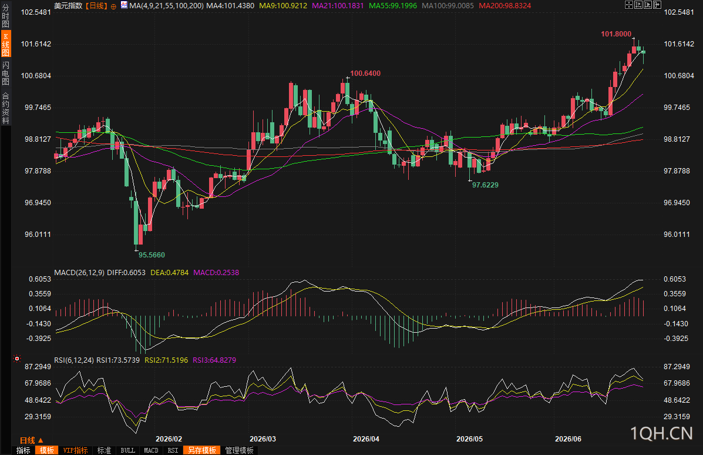This screenshot has height=455, width=703.
Task: Select the K线图 sidebar tab
Action: [x=6, y=45]
